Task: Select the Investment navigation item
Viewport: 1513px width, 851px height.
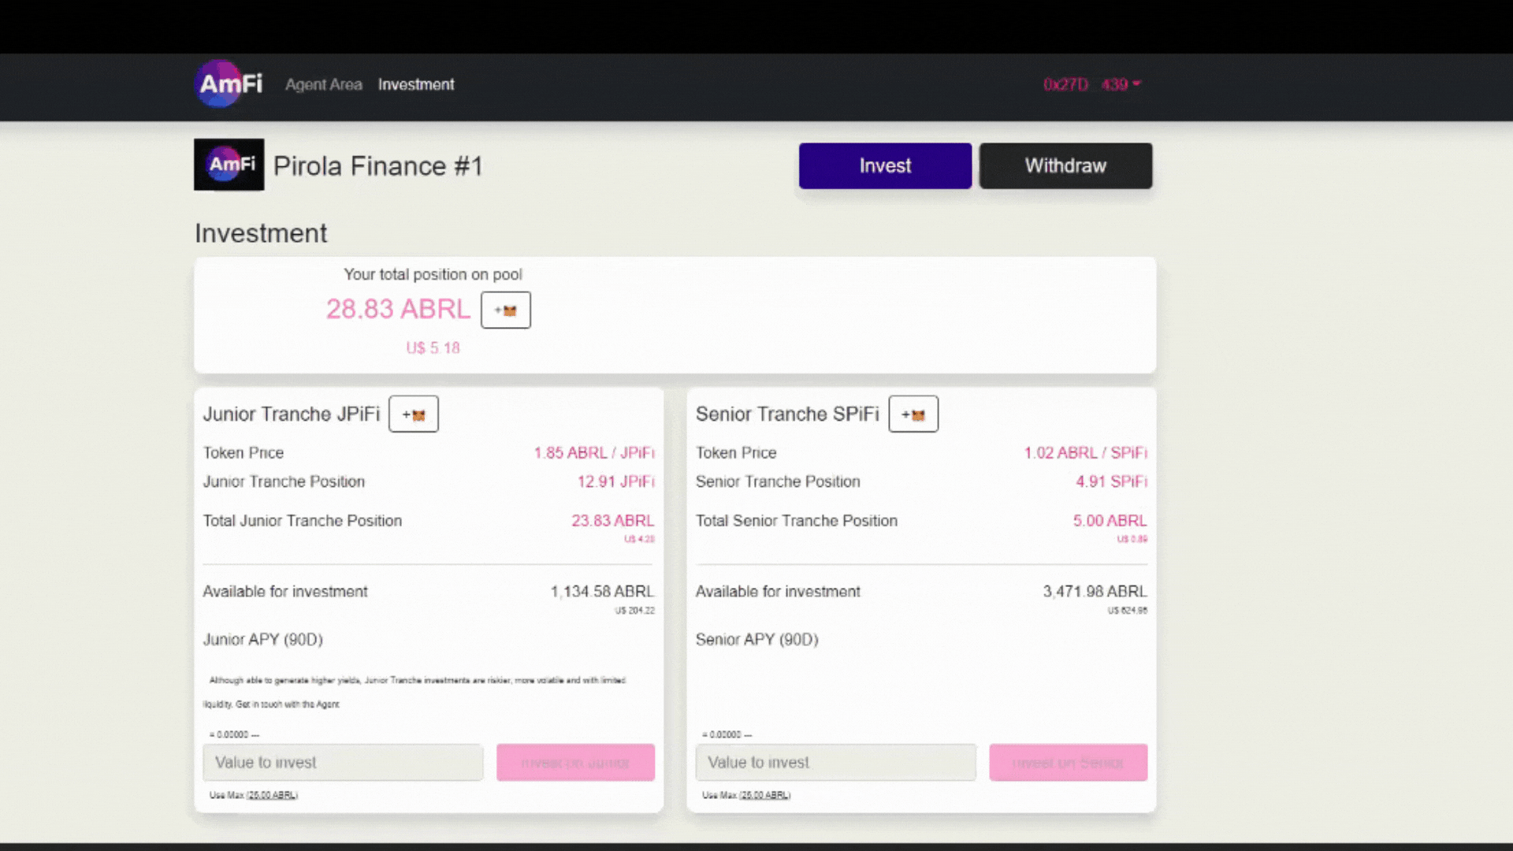Action: point(415,84)
